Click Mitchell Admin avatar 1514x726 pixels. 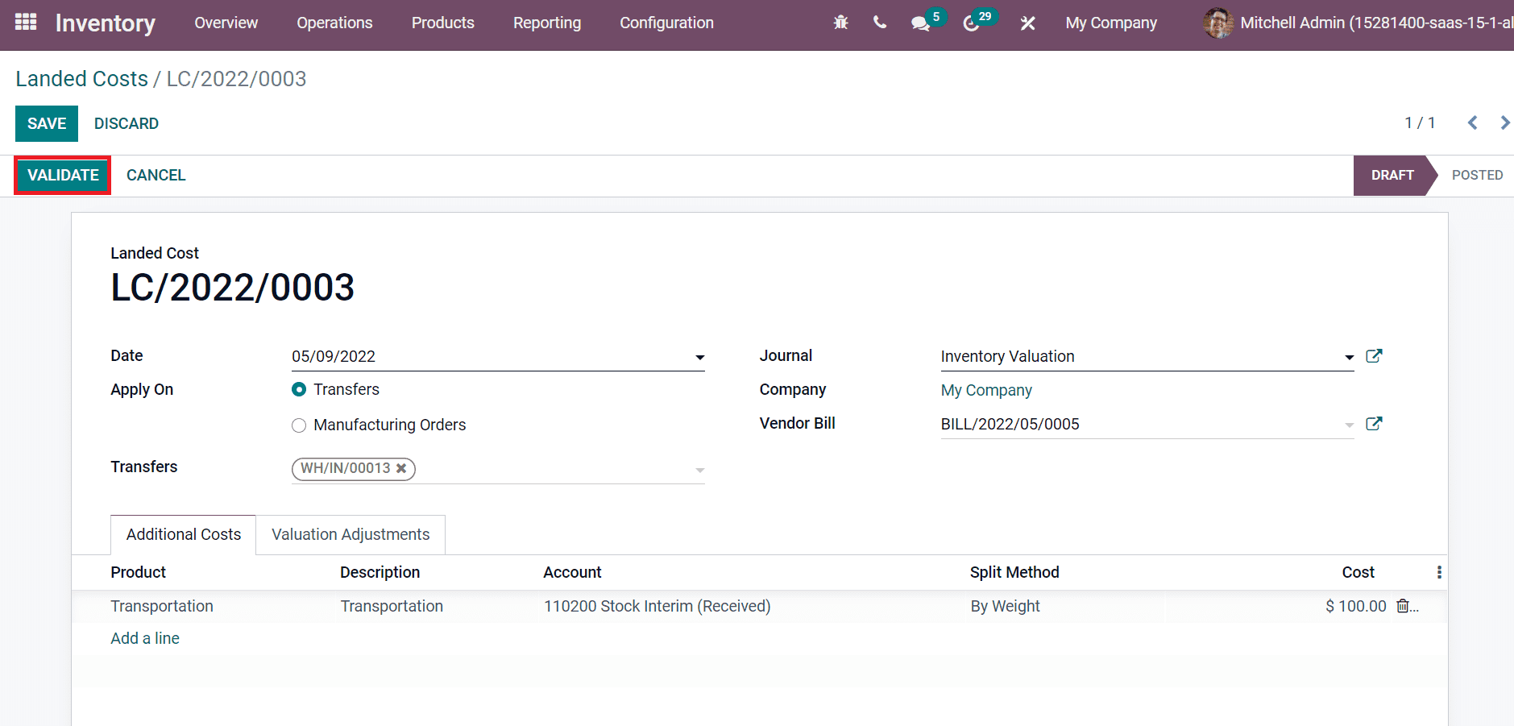pos(1217,23)
